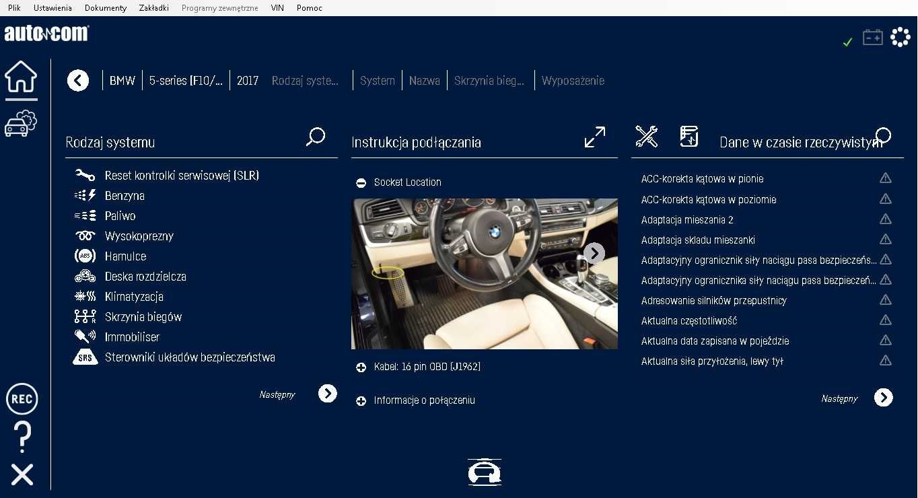Click warning icon for Aktualna częstotliwość
This screenshot has width=918, height=498.
[x=886, y=320]
